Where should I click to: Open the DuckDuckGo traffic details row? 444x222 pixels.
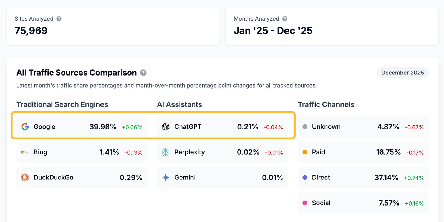coord(82,178)
